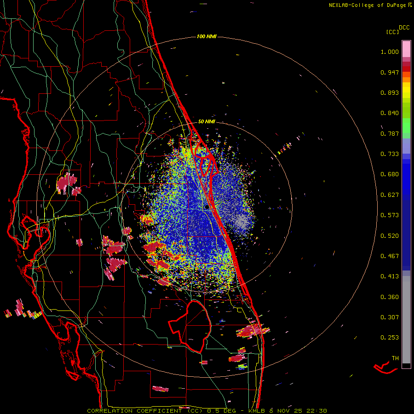This screenshot has width=414, height=414.
Task: Click the 50 NMI range ring label
Action: pyautogui.click(x=207, y=122)
